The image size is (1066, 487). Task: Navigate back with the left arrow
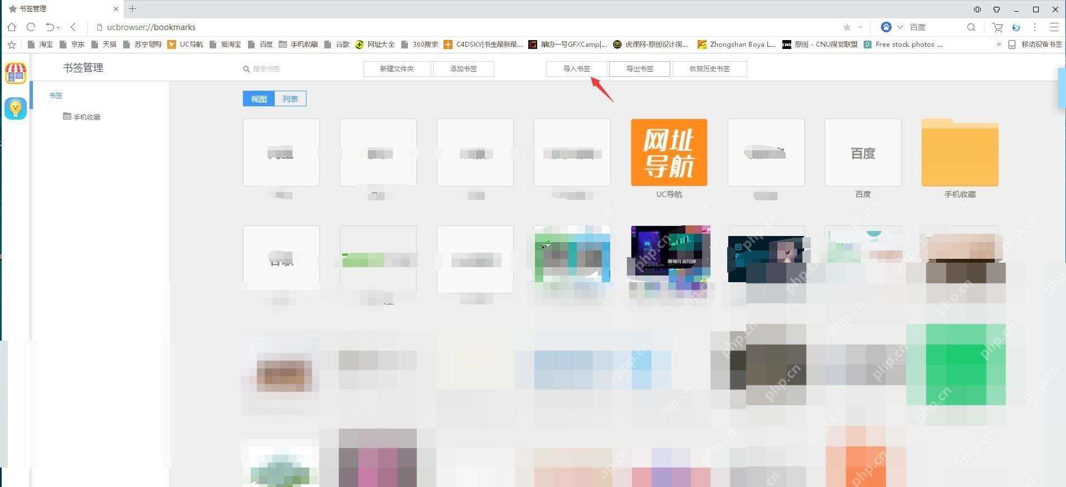tap(73, 27)
